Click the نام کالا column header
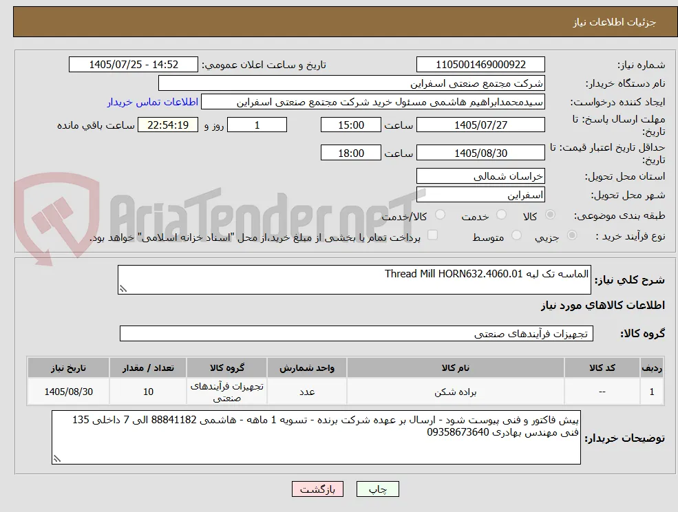This screenshot has width=678, height=512. pyautogui.click(x=455, y=368)
